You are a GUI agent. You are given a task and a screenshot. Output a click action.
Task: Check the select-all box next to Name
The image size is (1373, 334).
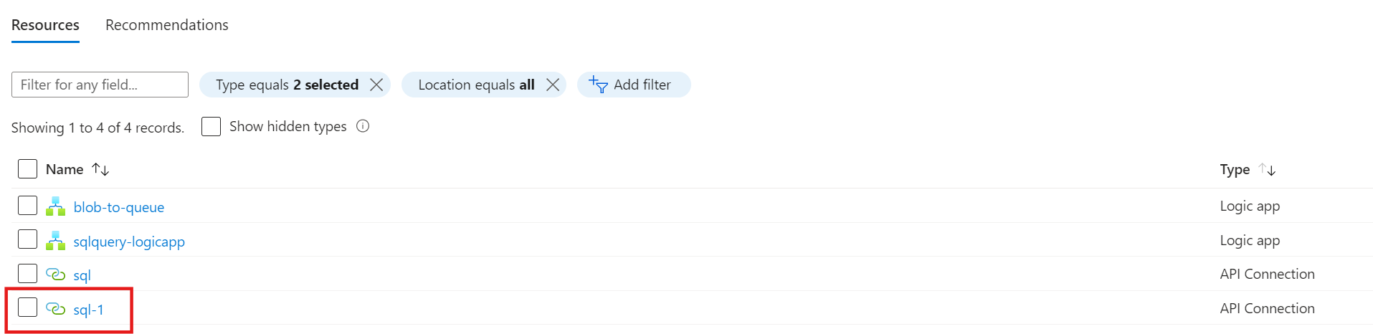coord(27,168)
